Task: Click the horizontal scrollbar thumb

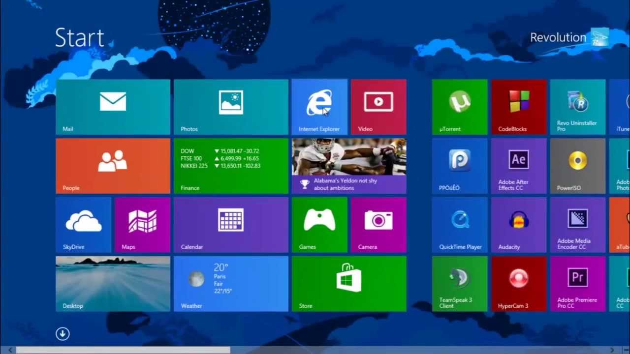Action: pyautogui.click(x=123, y=350)
